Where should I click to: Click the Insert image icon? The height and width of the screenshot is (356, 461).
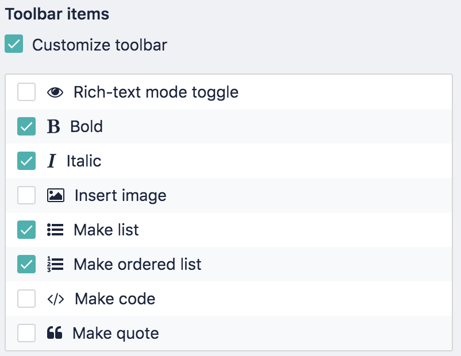pos(56,195)
